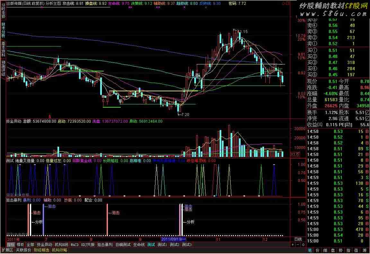Open the 基本资料 side tab
370x254 pixels.
(3, 49)
